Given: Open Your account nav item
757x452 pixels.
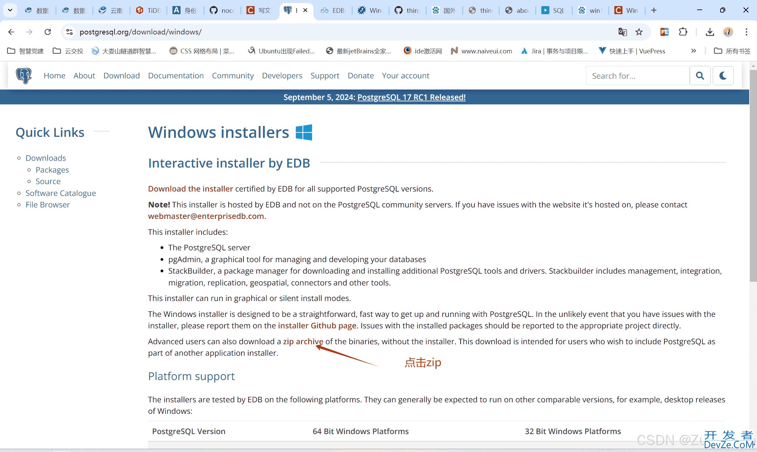Looking at the screenshot, I should pos(405,76).
